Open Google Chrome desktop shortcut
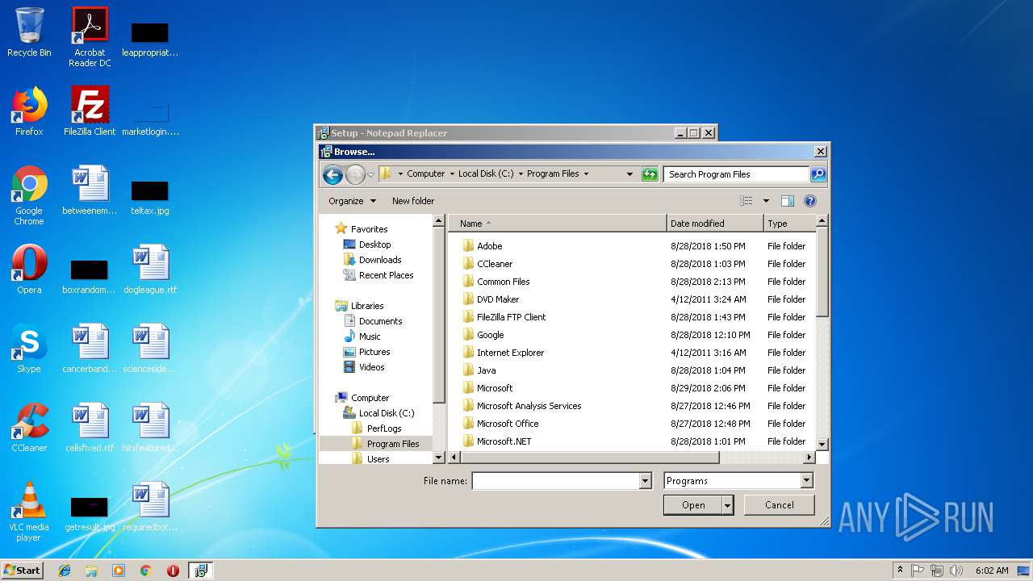 click(29, 196)
